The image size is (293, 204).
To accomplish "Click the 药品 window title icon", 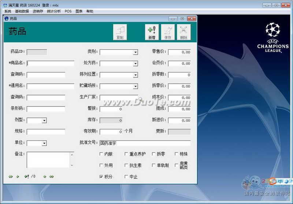I will 7,18.
